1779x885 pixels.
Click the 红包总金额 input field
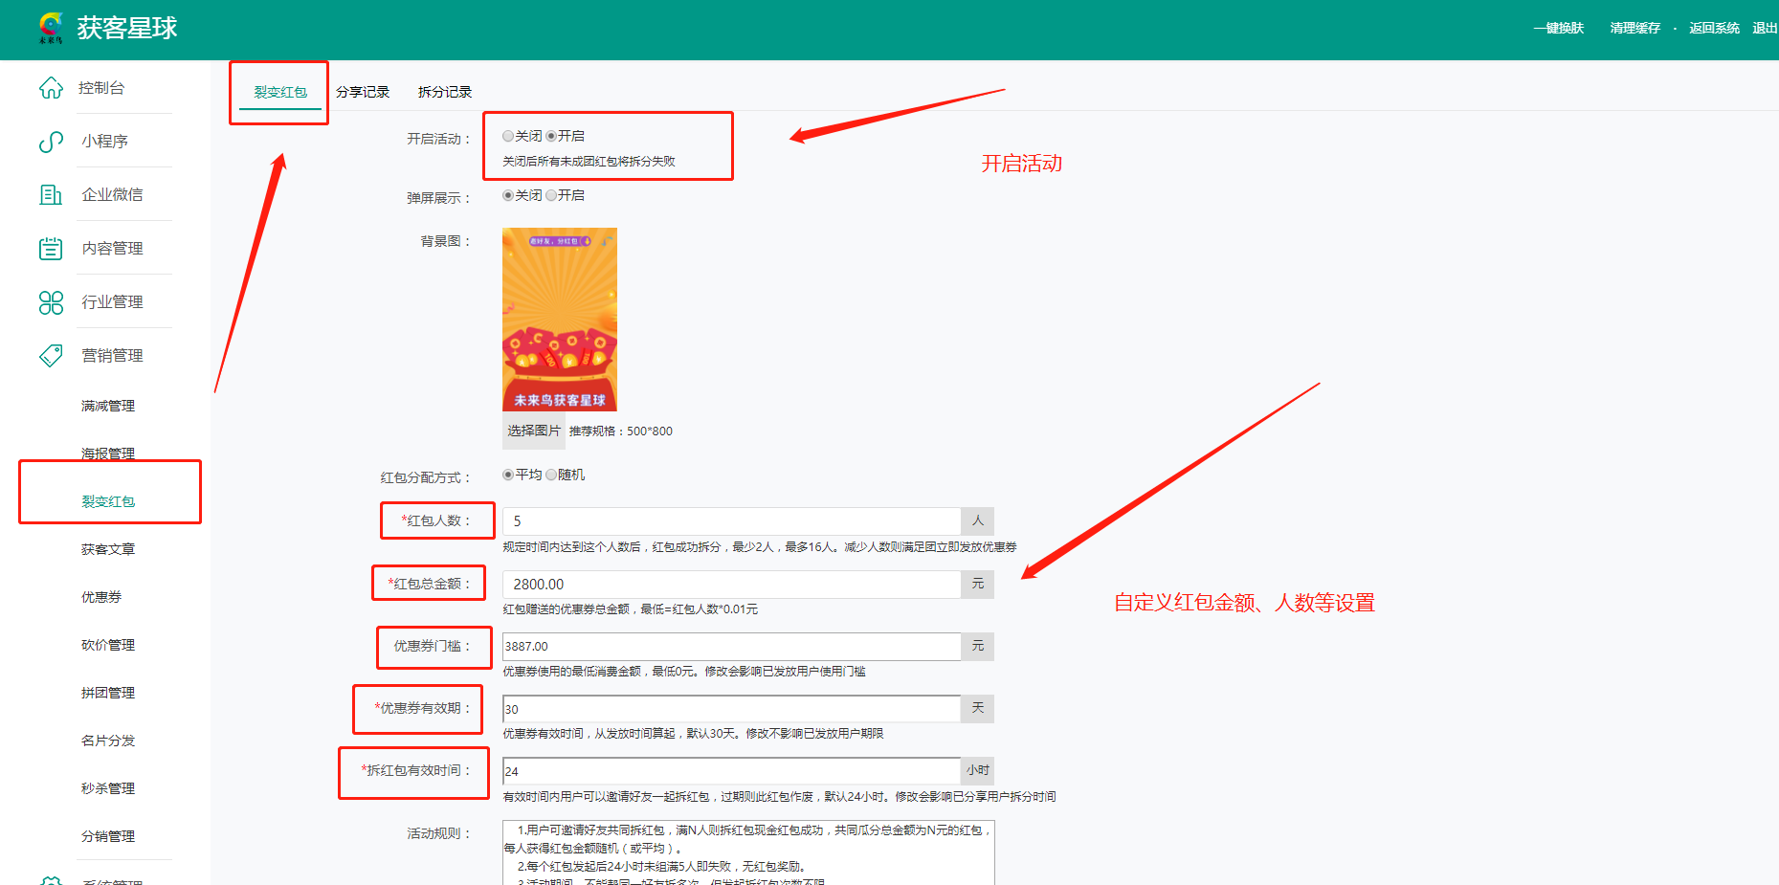tap(731, 585)
